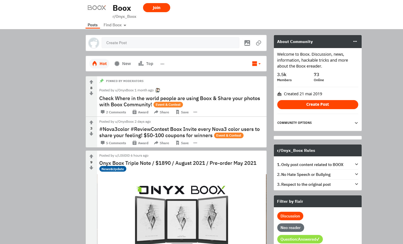Click the image upload icon in Create Post bar
Viewport: 403px width, 244px height.
coord(247,43)
